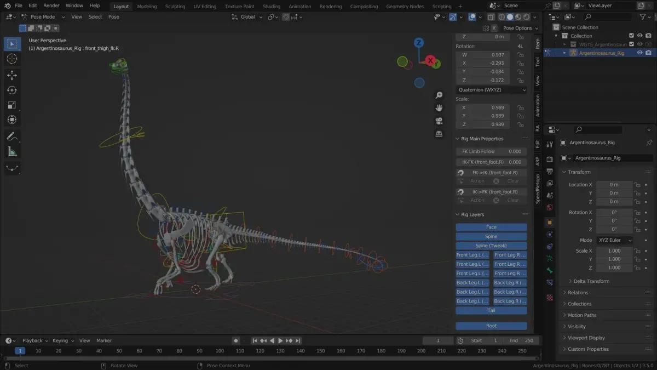Click the Root rig layer button
This screenshot has width=657, height=370.
click(491, 326)
